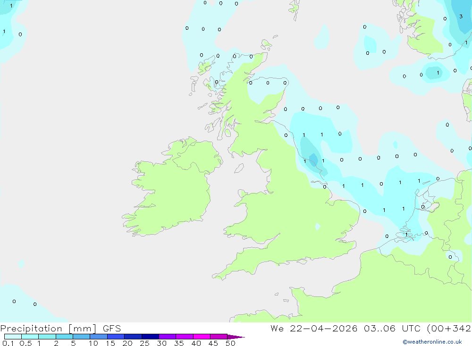
Task: Select the 2–5 mm legend color swatch
Action: pos(64,337)
